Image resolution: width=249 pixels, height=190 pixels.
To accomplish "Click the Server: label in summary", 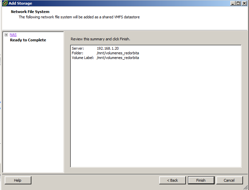I will tap(78, 49).
